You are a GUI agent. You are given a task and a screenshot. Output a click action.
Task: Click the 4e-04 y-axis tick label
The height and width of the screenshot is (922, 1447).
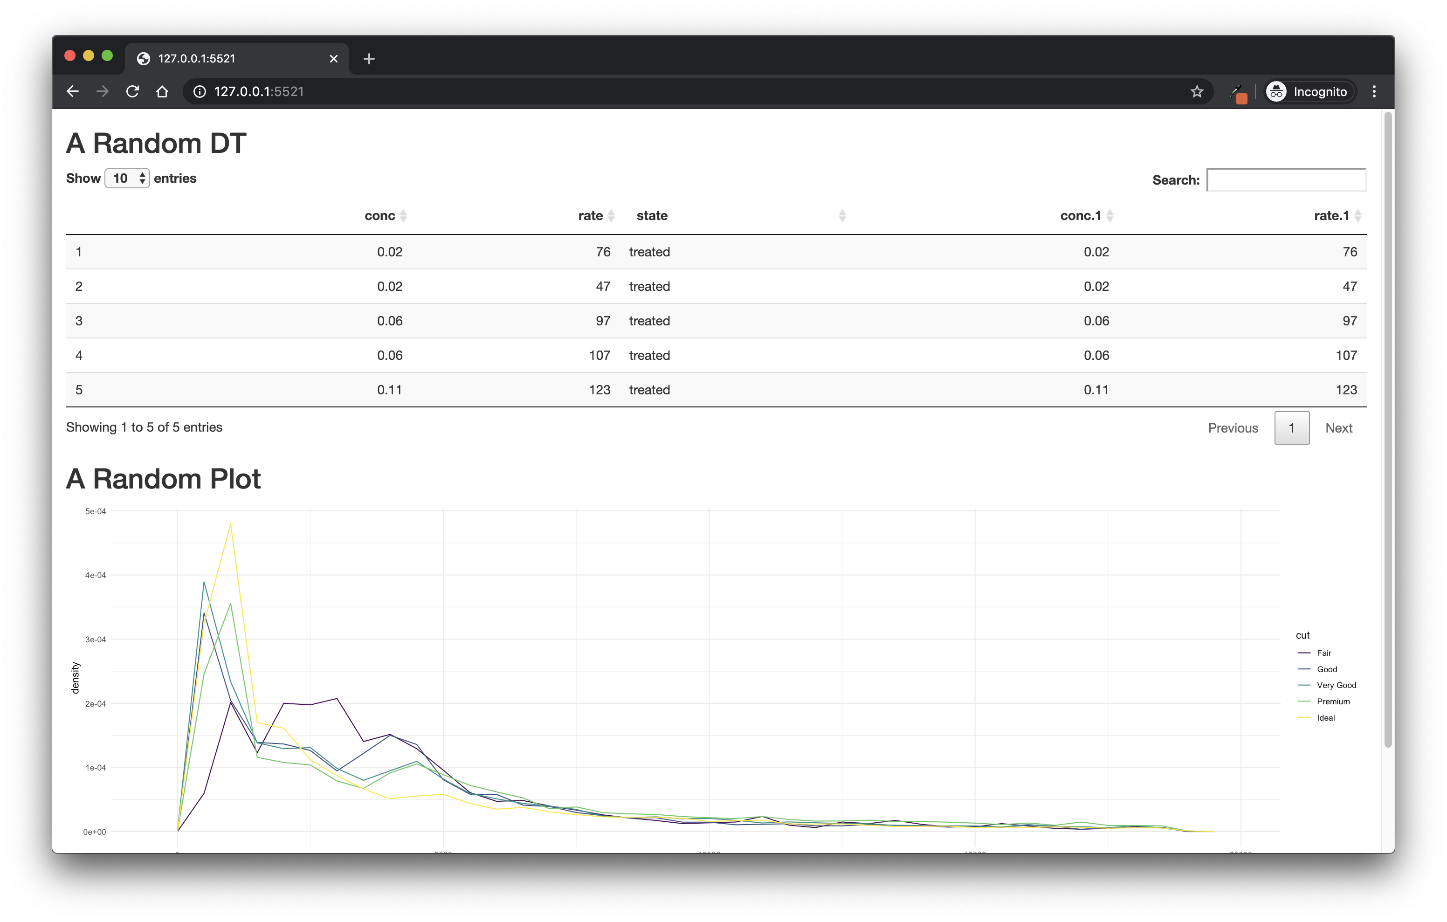pyautogui.click(x=95, y=575)
